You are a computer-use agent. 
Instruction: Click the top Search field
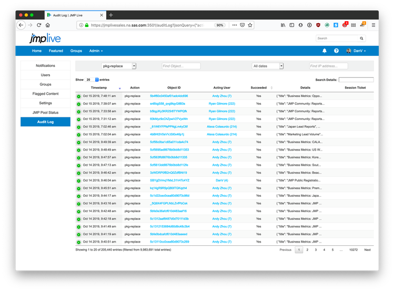tap(337, 38)
